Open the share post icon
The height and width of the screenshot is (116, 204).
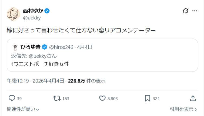click(x=193, y=98)
